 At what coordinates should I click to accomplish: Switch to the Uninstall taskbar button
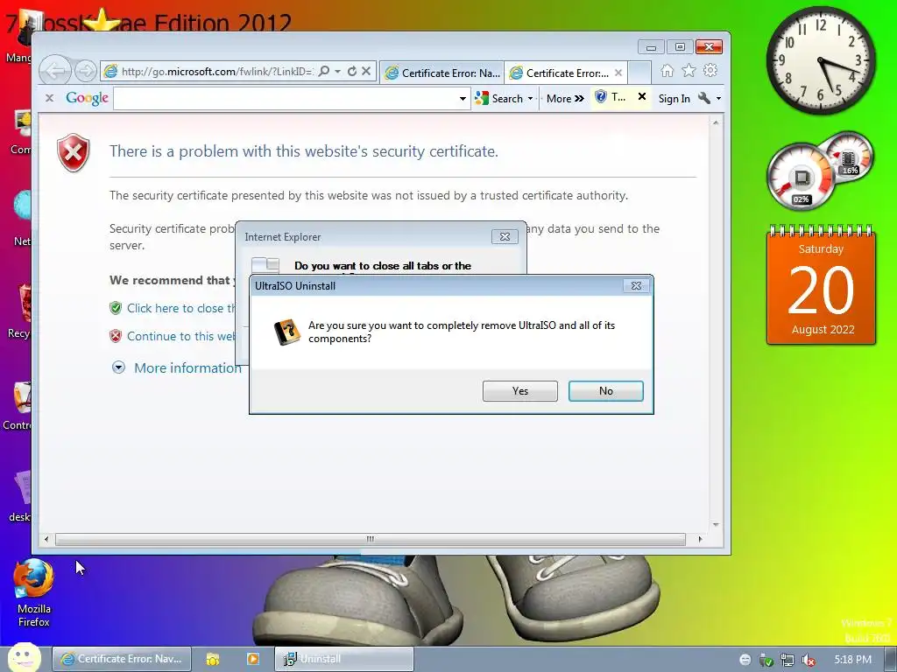(x=343, y=659)
